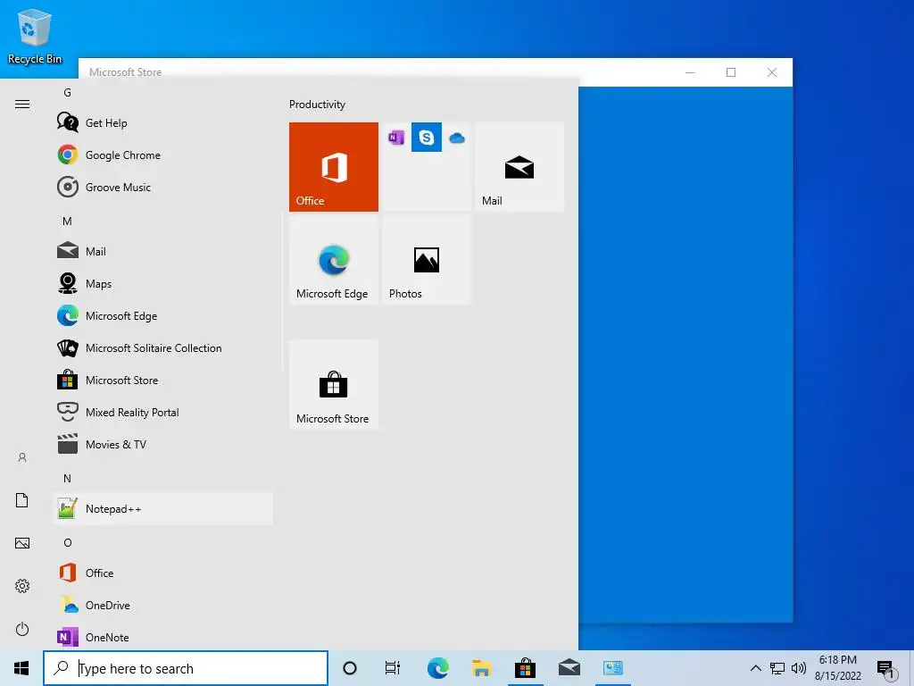The height and width of the screenshot is (686, 914).
Task: Open the small OneNote tile in Productivity
Action: [x=396, y=138]
